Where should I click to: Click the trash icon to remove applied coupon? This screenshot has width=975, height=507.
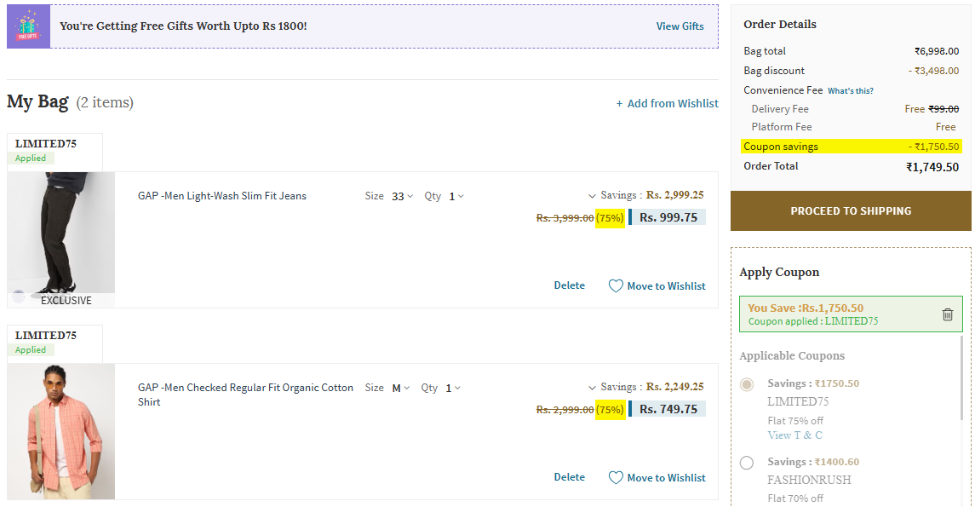[947, 314]
